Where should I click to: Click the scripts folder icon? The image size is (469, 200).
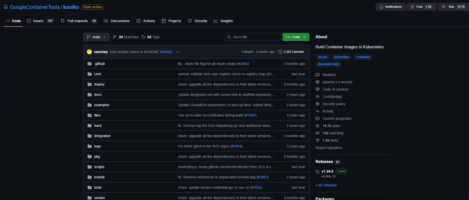[90, 167]
